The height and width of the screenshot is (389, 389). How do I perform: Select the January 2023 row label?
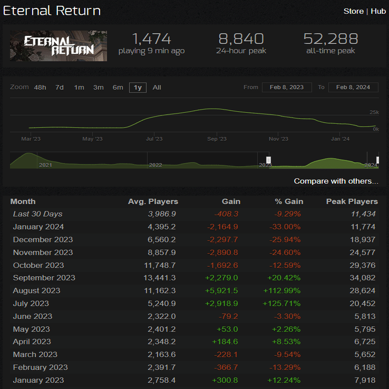[x=38, y=381]
